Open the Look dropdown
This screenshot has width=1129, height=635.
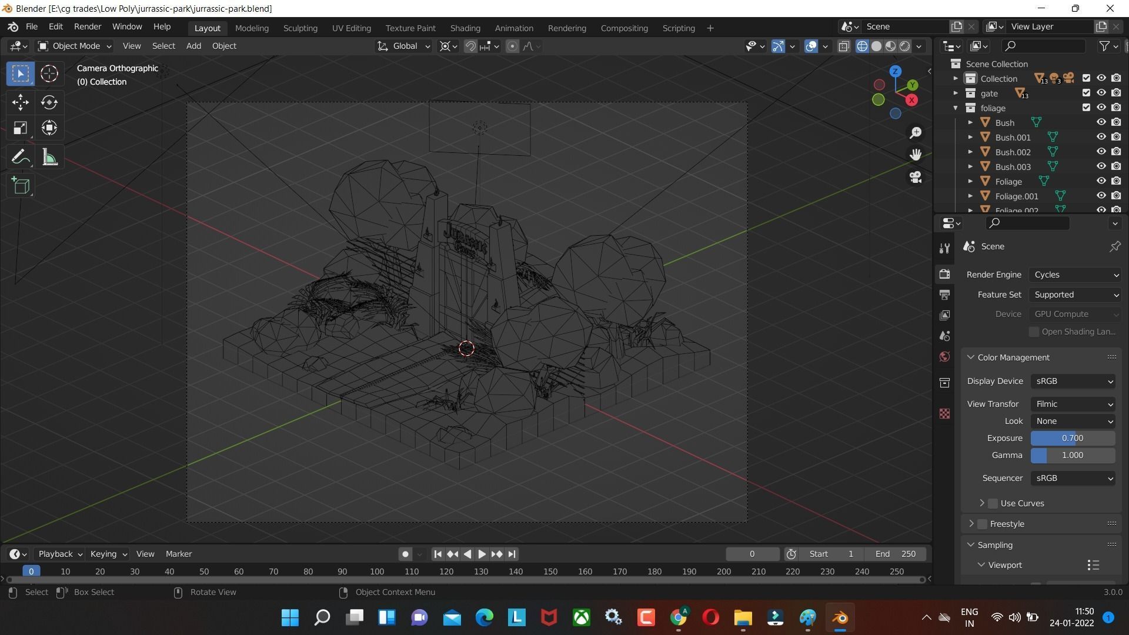(x=1073, y=421)
